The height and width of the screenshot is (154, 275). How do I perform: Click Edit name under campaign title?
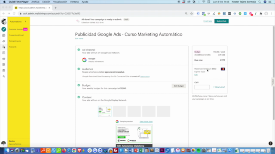pos(79,38)
